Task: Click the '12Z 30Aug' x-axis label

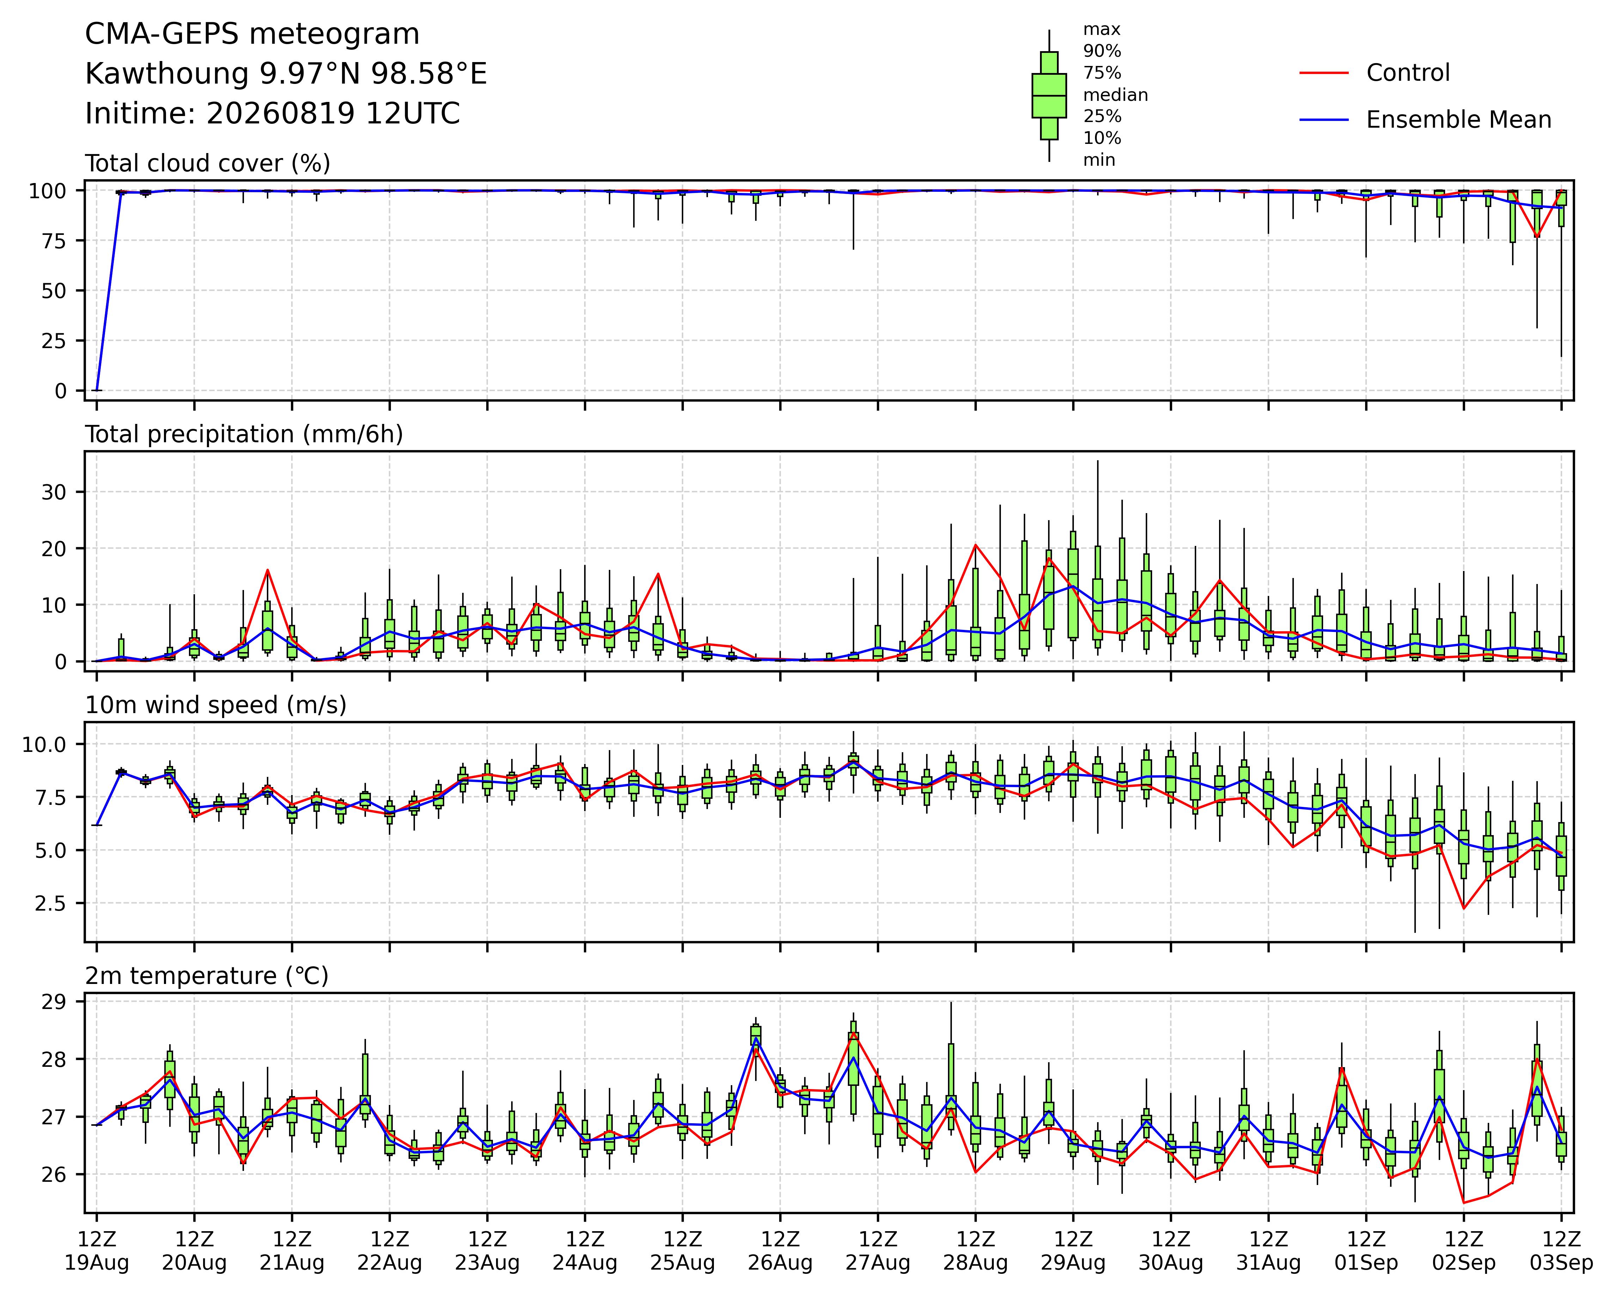Action: [1171, 1251]
